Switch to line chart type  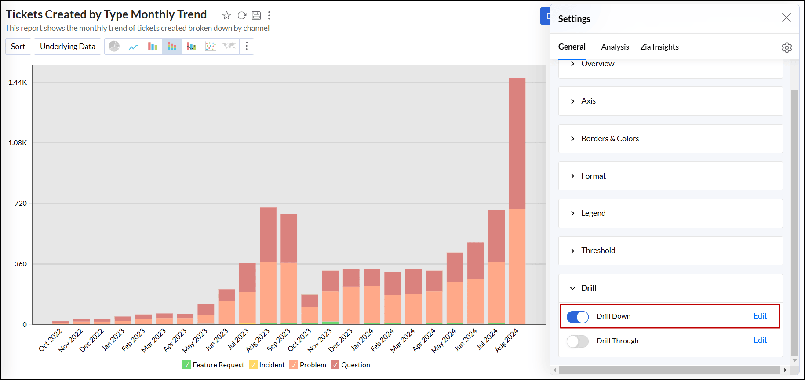tap(133, 47)
